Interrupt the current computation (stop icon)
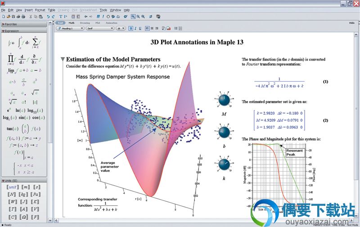360x227 pixels. [x=108, y=17]
